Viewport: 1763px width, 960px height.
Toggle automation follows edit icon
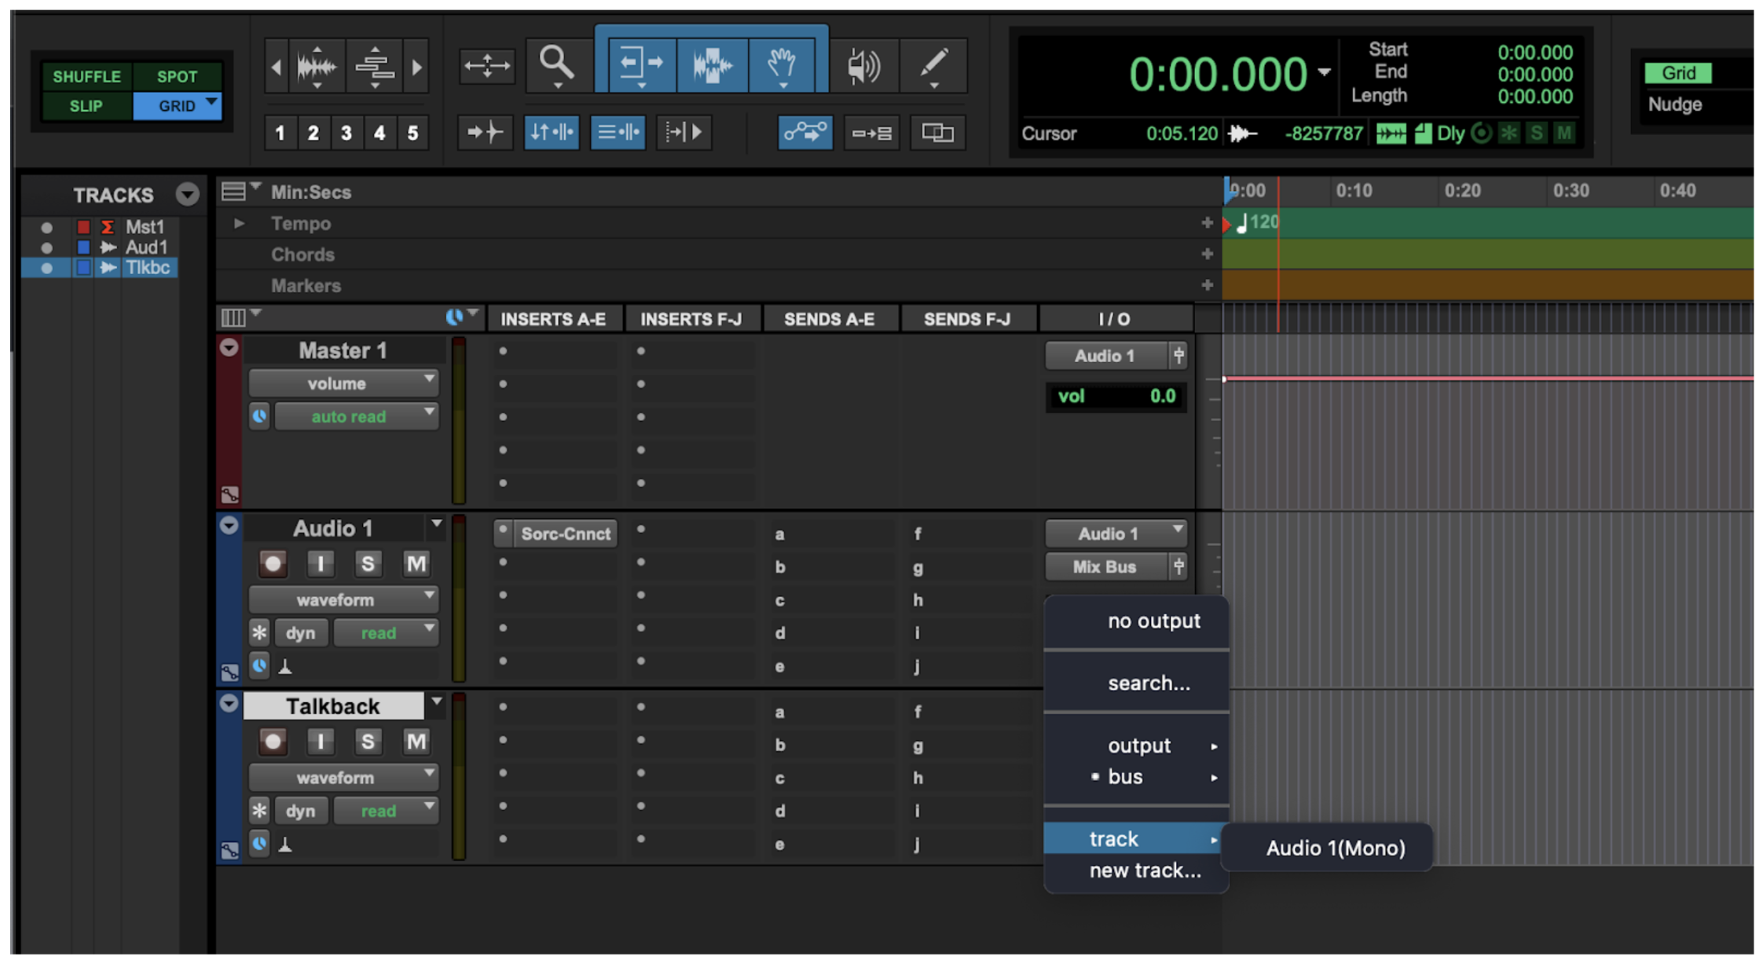tap(805, 132)
